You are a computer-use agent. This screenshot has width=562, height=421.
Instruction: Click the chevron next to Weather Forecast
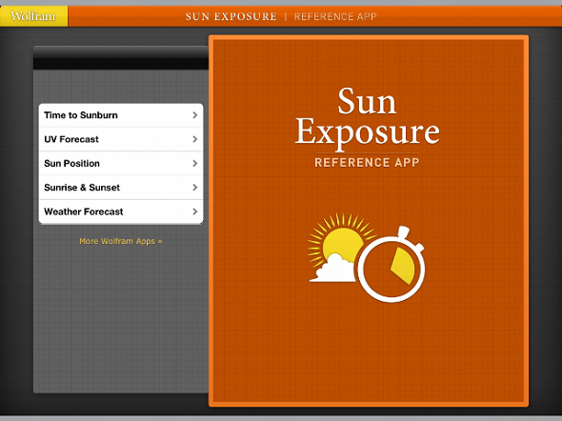click(x=195, y=211)
